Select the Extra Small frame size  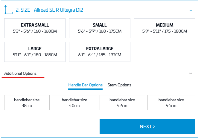pos(35,28)
